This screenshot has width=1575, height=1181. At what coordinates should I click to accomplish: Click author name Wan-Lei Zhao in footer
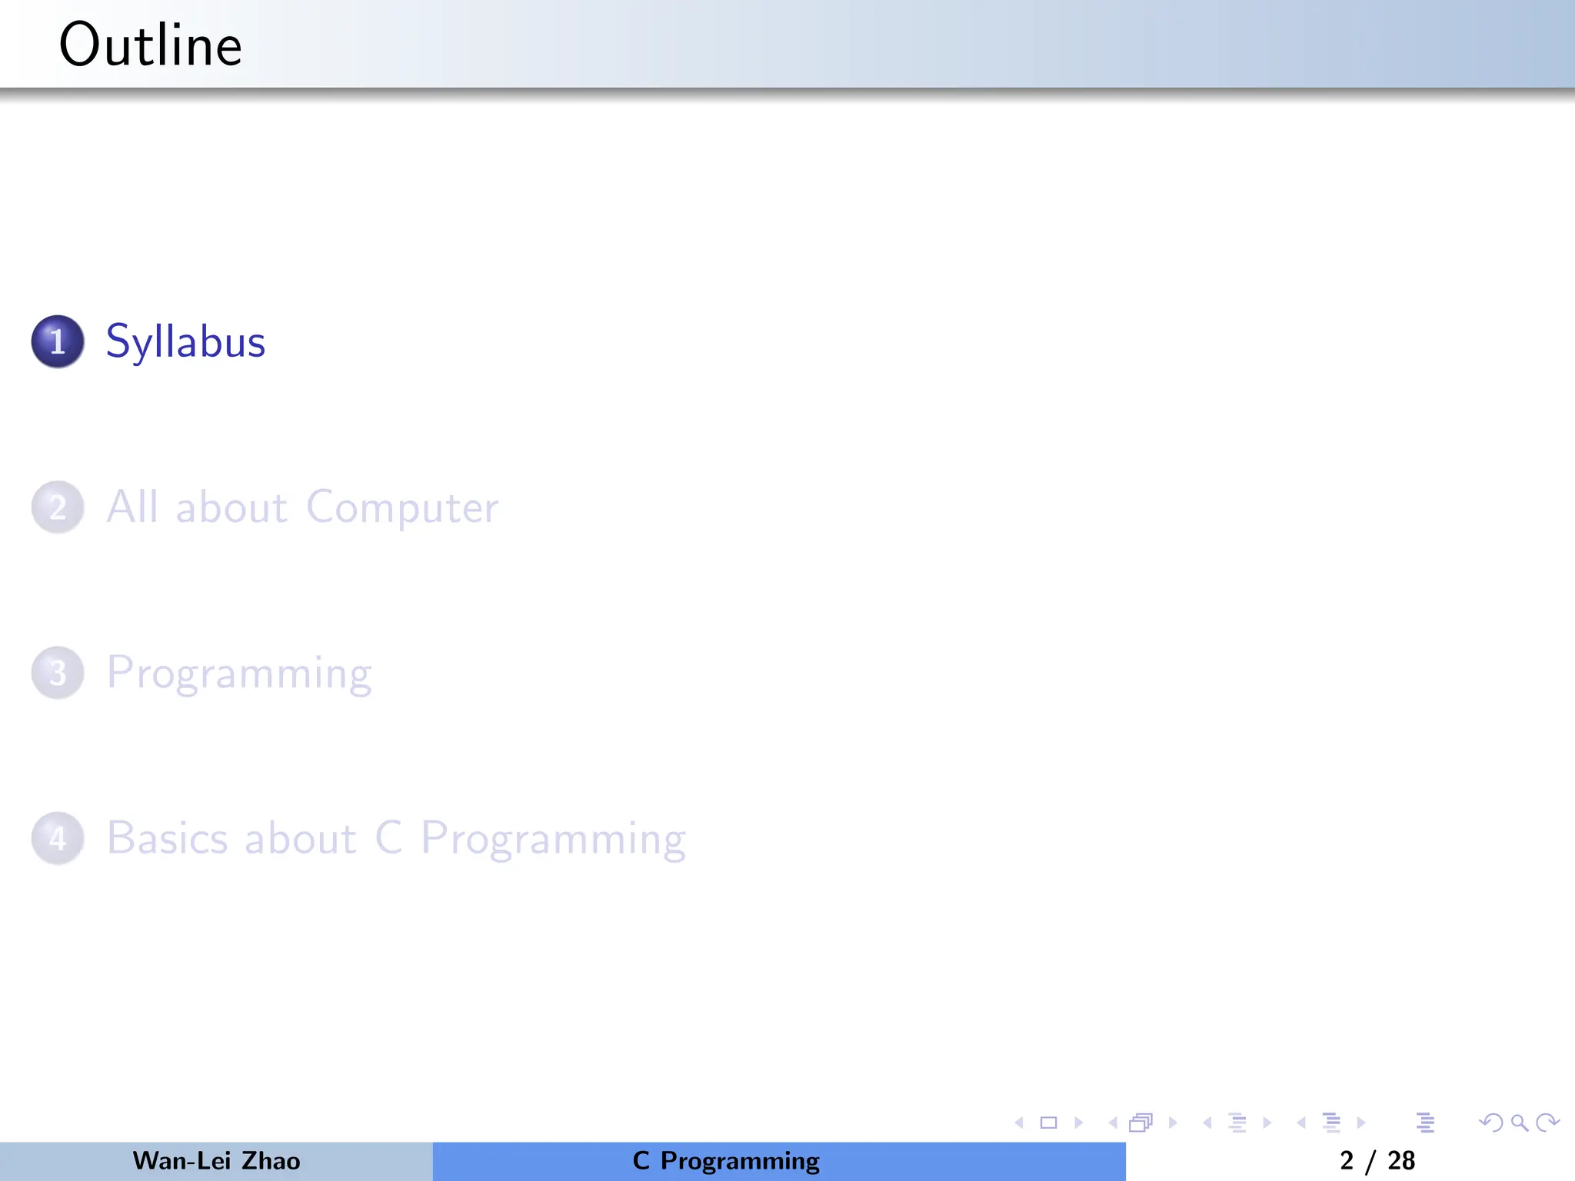point(216,1160)
